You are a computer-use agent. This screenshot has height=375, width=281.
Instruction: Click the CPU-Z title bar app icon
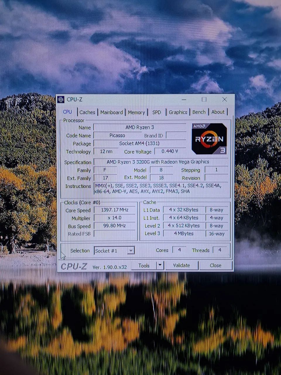61,100
